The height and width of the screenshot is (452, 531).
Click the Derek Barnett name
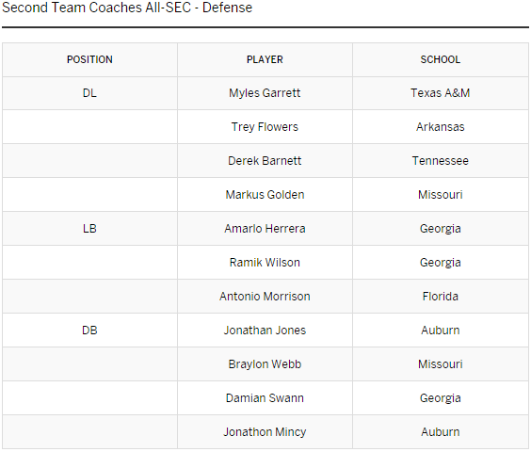(x=265, y=161)
